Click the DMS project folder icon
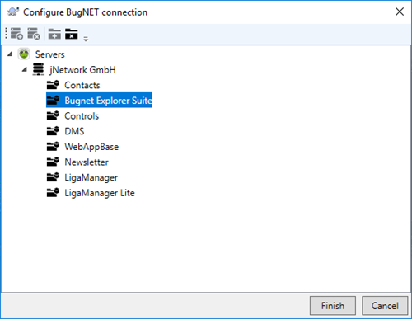Image resolution: width=412 pixels, height=319 pixels. (x=53, y=131)
